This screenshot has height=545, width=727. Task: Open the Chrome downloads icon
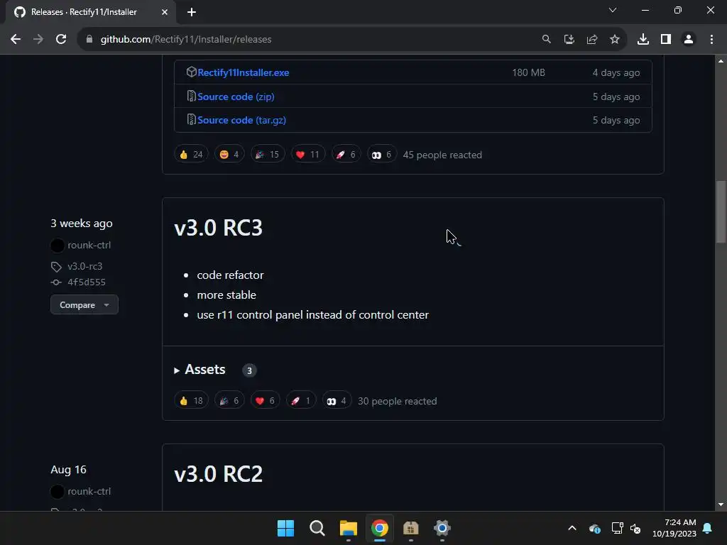(643, 40)
